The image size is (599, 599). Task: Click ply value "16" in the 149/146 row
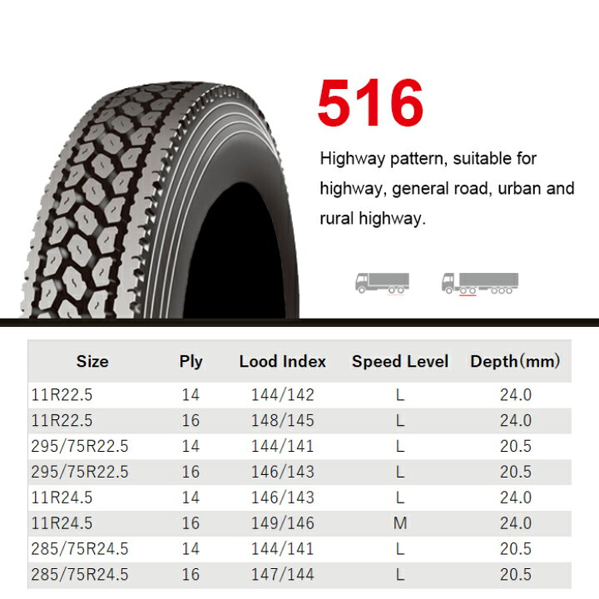tap(191, 523)
